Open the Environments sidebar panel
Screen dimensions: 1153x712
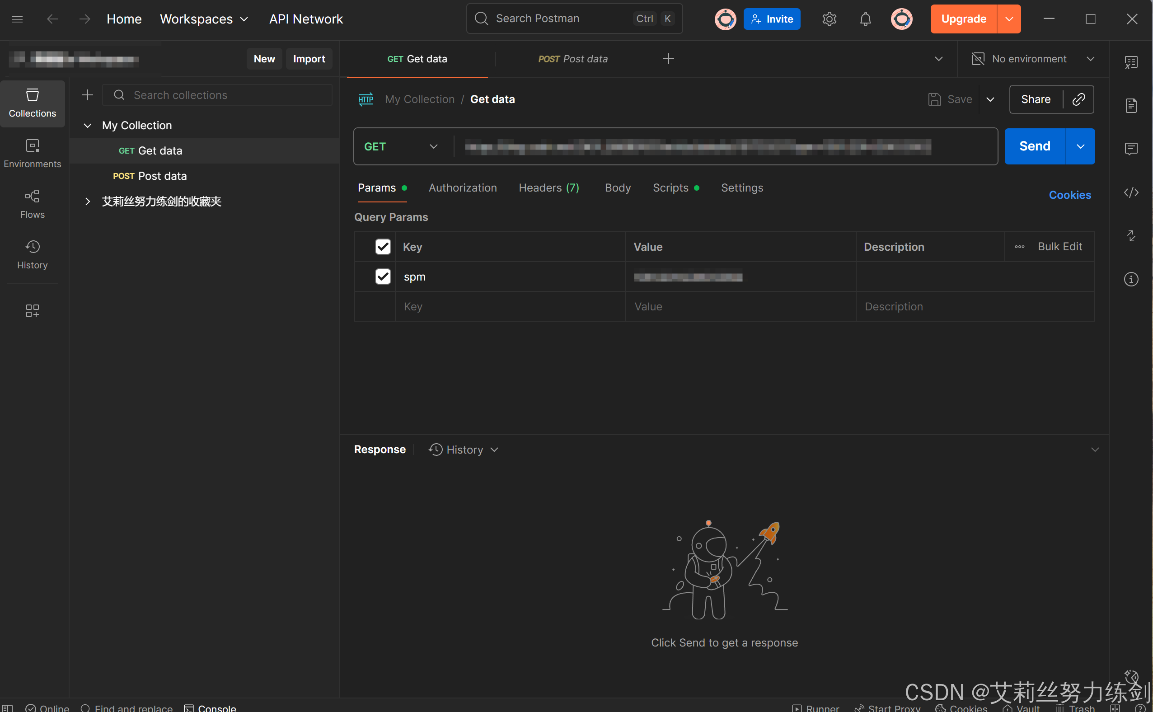pyautogui.click(x=32, y=153)
